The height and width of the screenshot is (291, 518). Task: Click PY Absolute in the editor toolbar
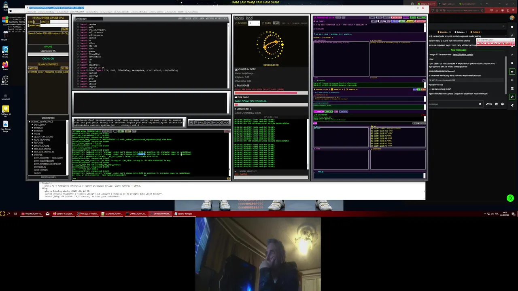[x=221, y=19]
